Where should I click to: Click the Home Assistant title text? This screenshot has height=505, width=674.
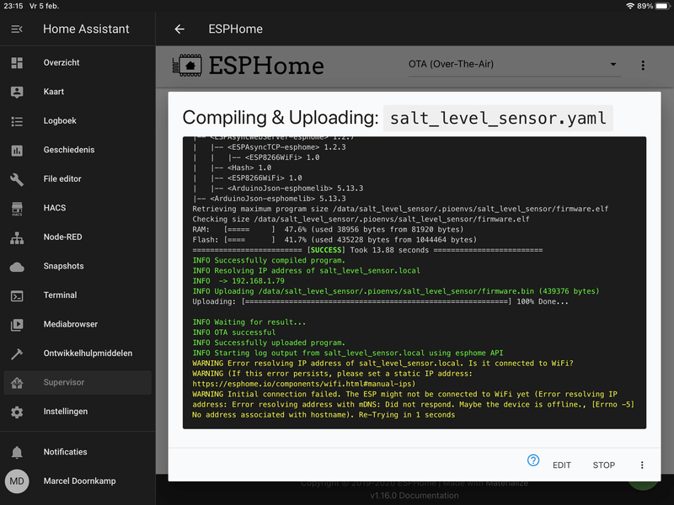tap(86, 29)
